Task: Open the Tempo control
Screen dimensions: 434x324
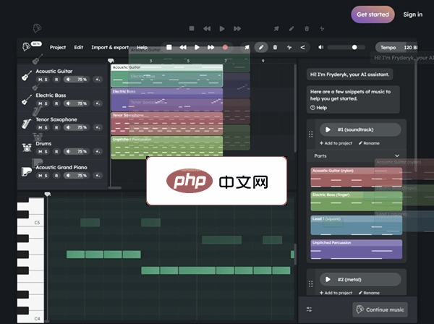Action: (x=396, y=47)
